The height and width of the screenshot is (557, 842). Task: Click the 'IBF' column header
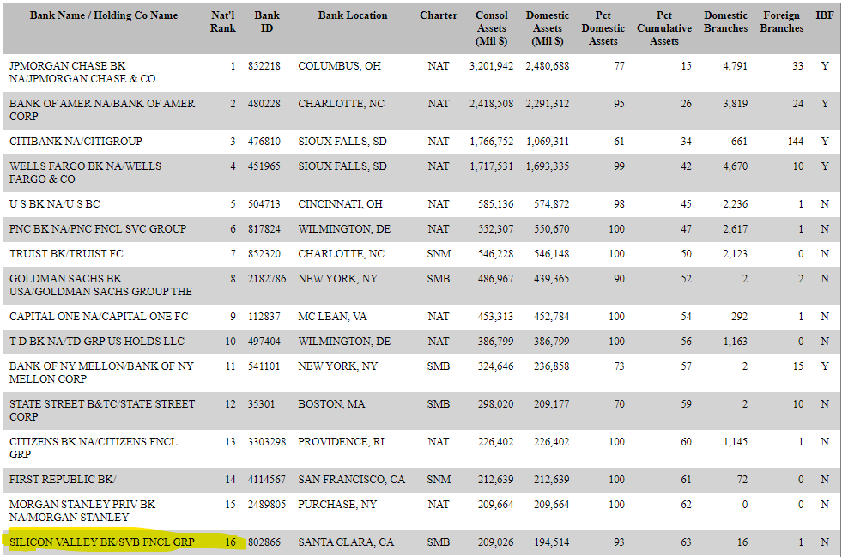[825, 15]
